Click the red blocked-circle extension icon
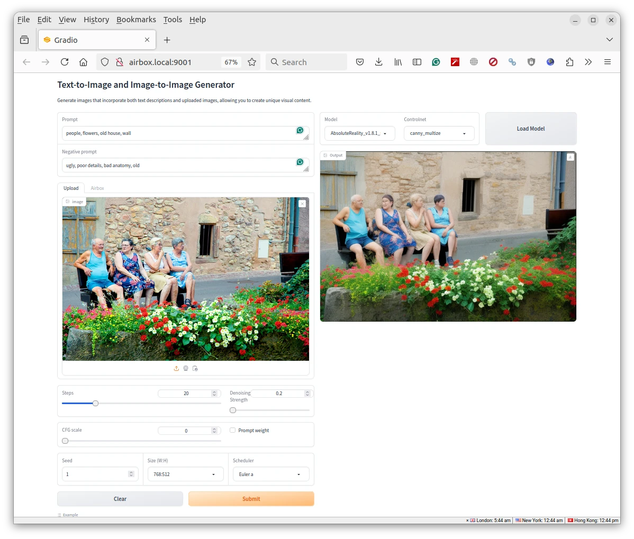The width and height of the screenshot is (634, 539). [x=493, y=62]
